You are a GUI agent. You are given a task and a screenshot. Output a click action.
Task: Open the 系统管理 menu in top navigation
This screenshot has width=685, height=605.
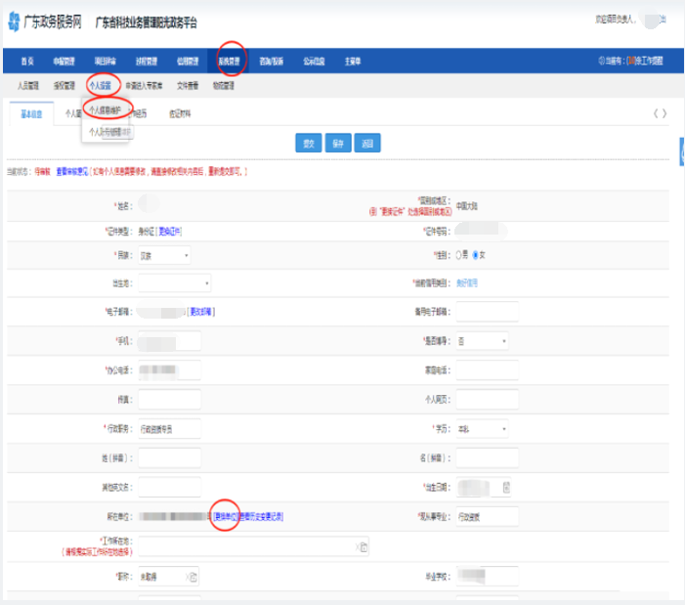[x=229, y=61]
